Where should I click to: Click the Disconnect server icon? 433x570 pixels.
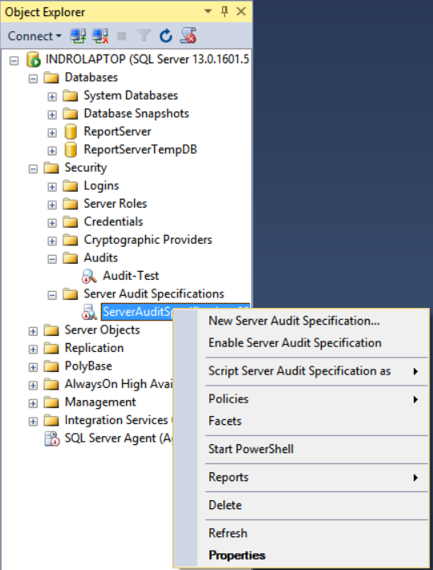(x=100, y=36)
